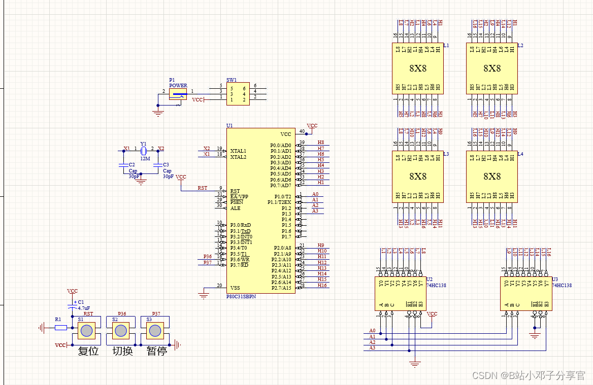593x385 pixels.
Task: Click the 暂停 text label
Action: point(156,351)
